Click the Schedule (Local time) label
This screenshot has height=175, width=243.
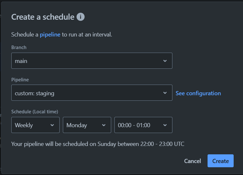[x=35, y=112]
